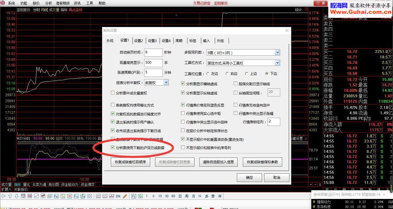Select the 周 period in bottom toolbar
393x209 pixels.
[186, 196]
